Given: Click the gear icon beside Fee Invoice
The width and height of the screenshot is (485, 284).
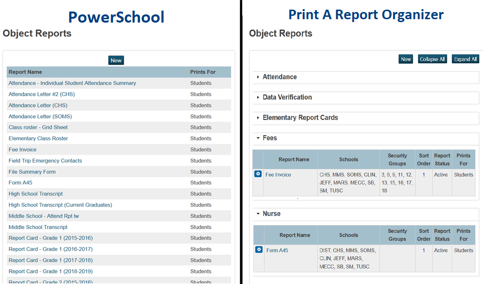Looking at the screenshot, I should [x=258, y=174].
